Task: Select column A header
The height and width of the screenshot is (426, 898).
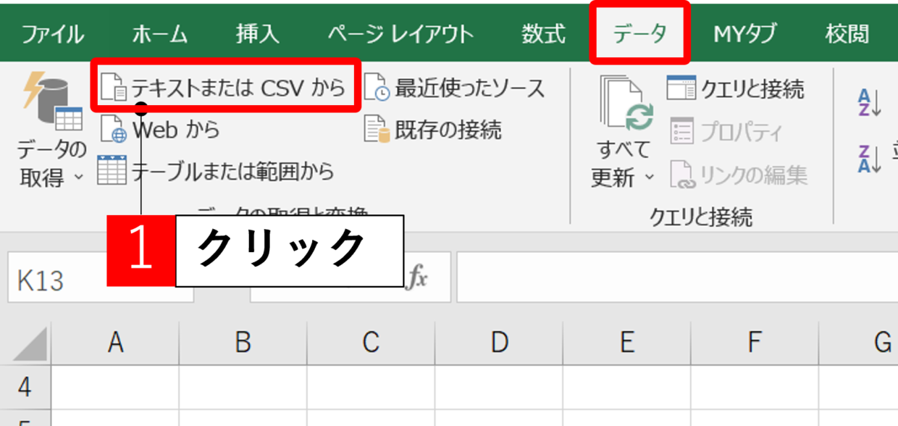Action: point(115,343)
